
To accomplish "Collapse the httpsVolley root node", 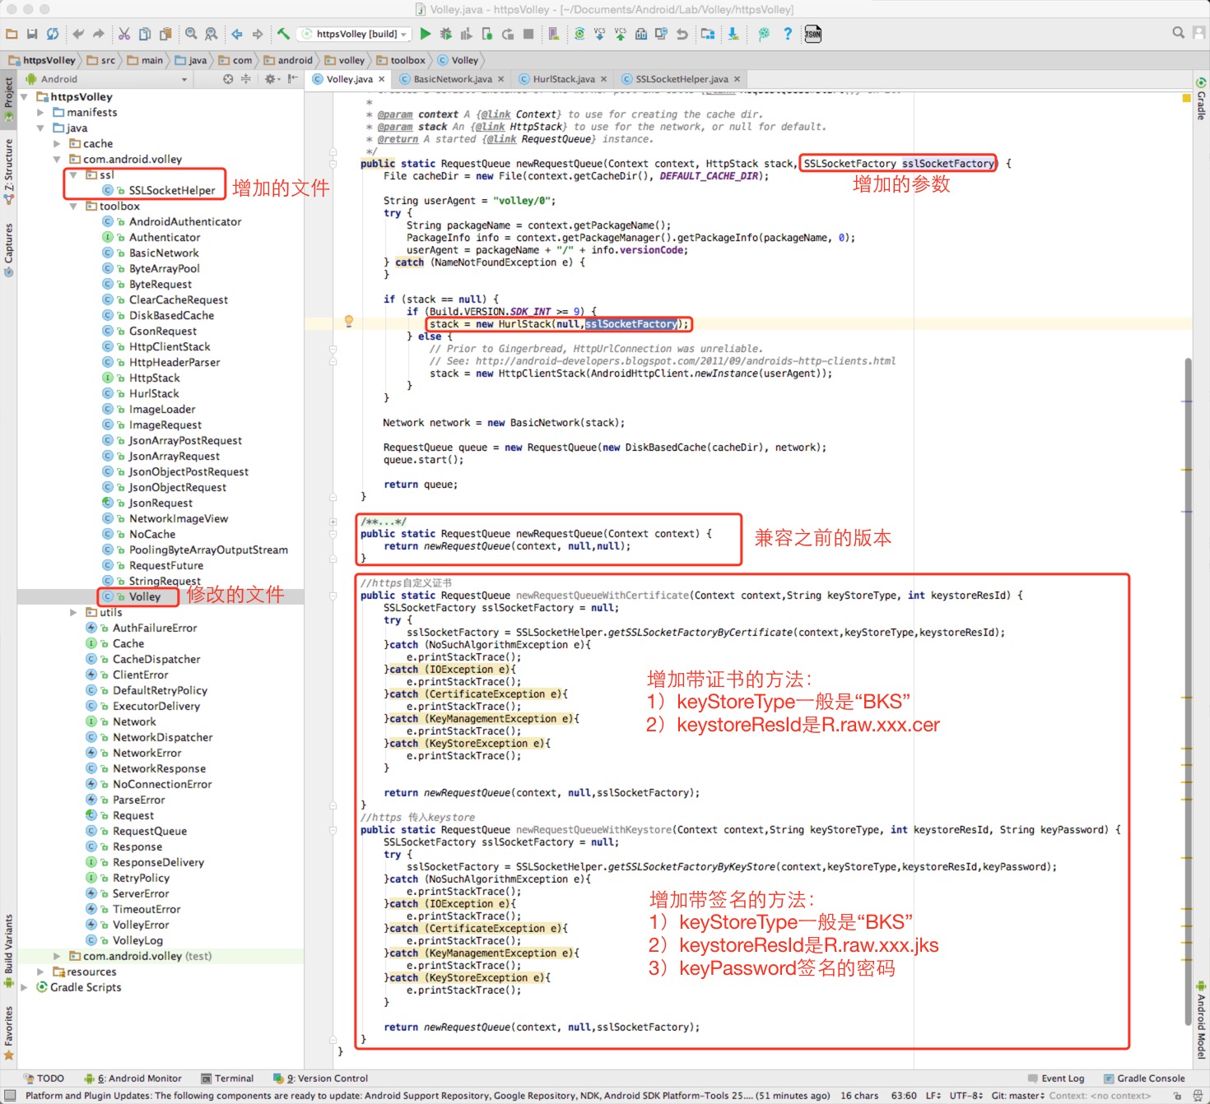I will 24,97.
